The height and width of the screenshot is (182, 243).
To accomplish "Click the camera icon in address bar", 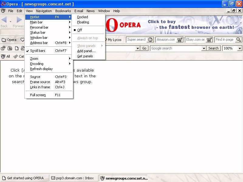I will (x=10, y=48).
